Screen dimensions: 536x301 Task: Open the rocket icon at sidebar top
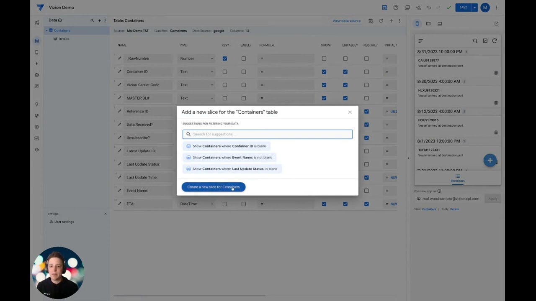(x=37, y=23)
